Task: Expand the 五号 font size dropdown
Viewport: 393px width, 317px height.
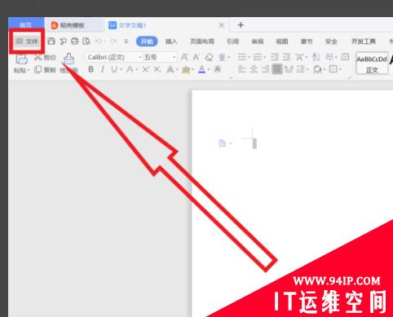Action: point(174,57)
